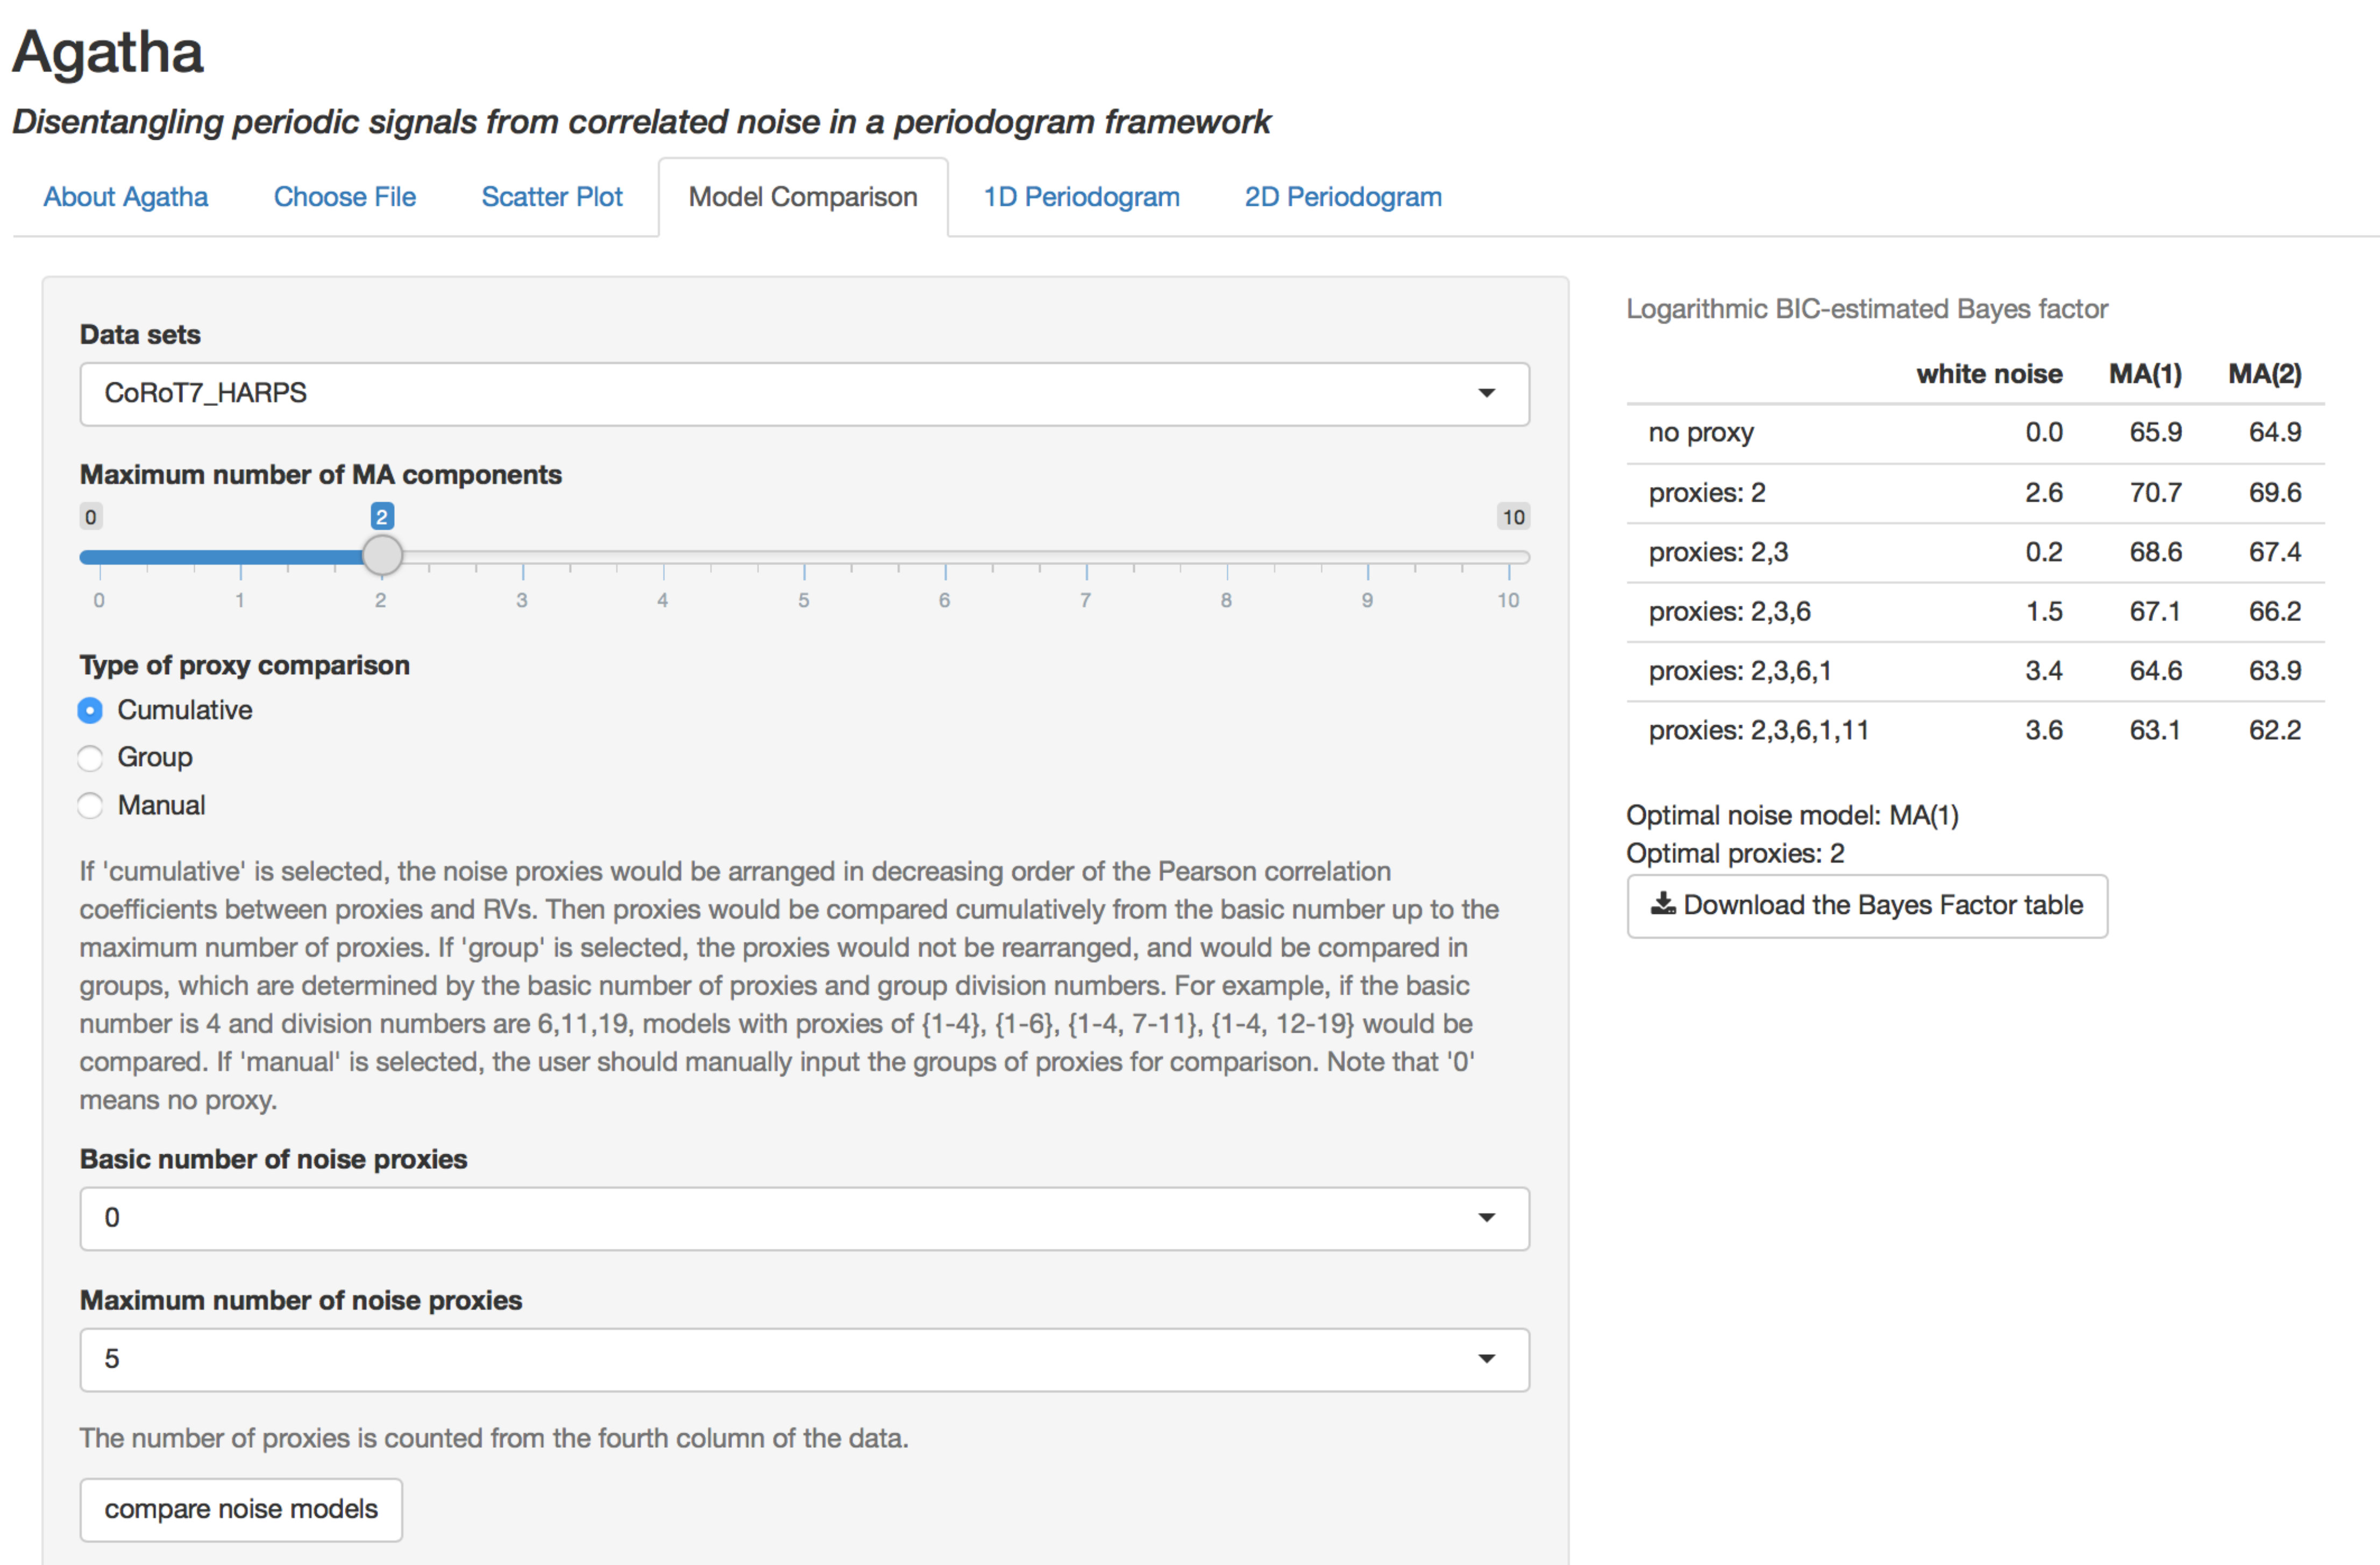Open Maximum number of noise proxies dropdown

804,1359
